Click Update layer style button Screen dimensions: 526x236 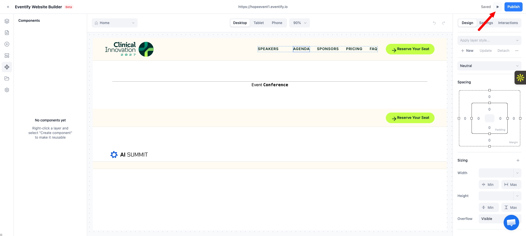[x=486, y=51]
